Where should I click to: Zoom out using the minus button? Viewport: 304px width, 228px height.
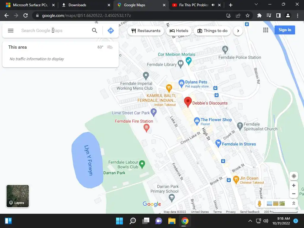(294, 194)
